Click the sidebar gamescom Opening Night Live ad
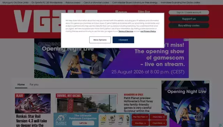This screenshot has height=127, width=223. (185, 104)
